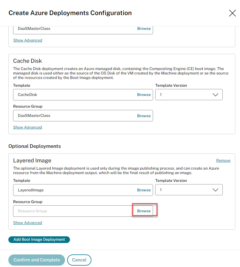Click the empty Layered Image Resource Group field
The width and height of the screenshot is (240, 267).
[x=72, y=211]
